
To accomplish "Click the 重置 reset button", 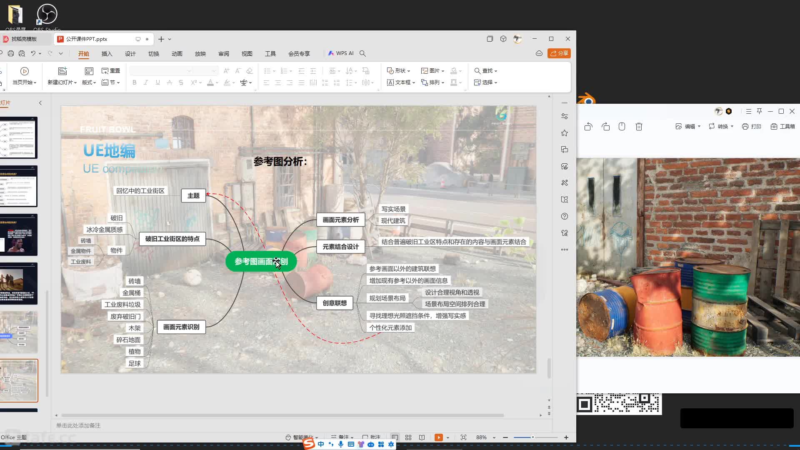I will point(111,71).
